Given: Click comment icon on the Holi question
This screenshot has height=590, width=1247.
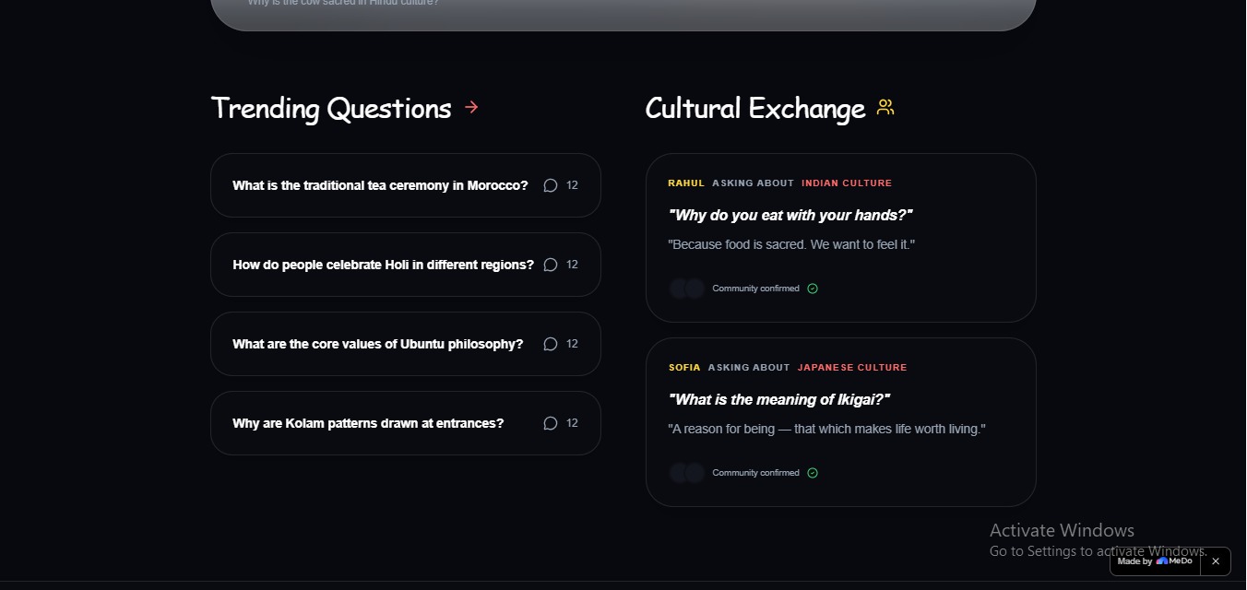Looking at the screenshot, I should [551, 265].
